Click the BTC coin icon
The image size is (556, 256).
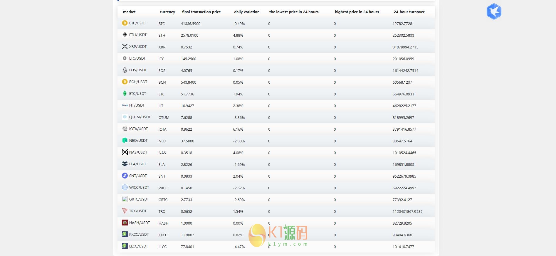(x=125, y=23)
